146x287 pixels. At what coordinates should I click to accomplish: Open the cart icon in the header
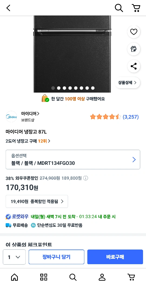pyautogui.click(x=136, y=8)
